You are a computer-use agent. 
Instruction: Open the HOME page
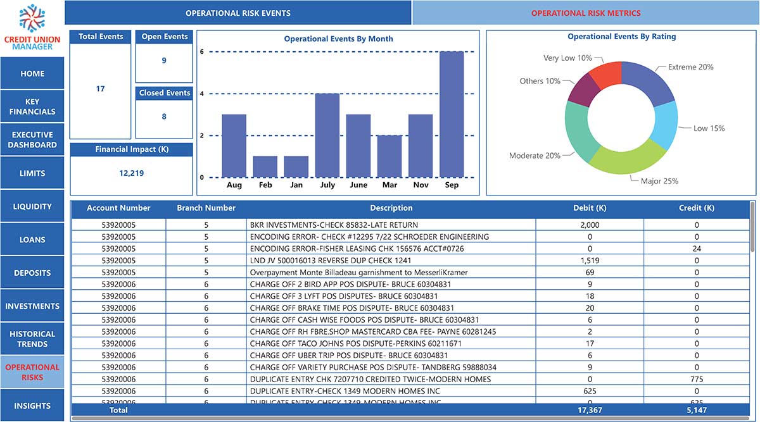(32, 73)
